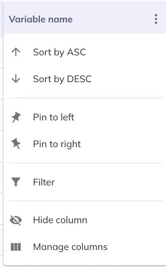Click the funnel filter icon

pyautogui.click(x=16, y=182)
